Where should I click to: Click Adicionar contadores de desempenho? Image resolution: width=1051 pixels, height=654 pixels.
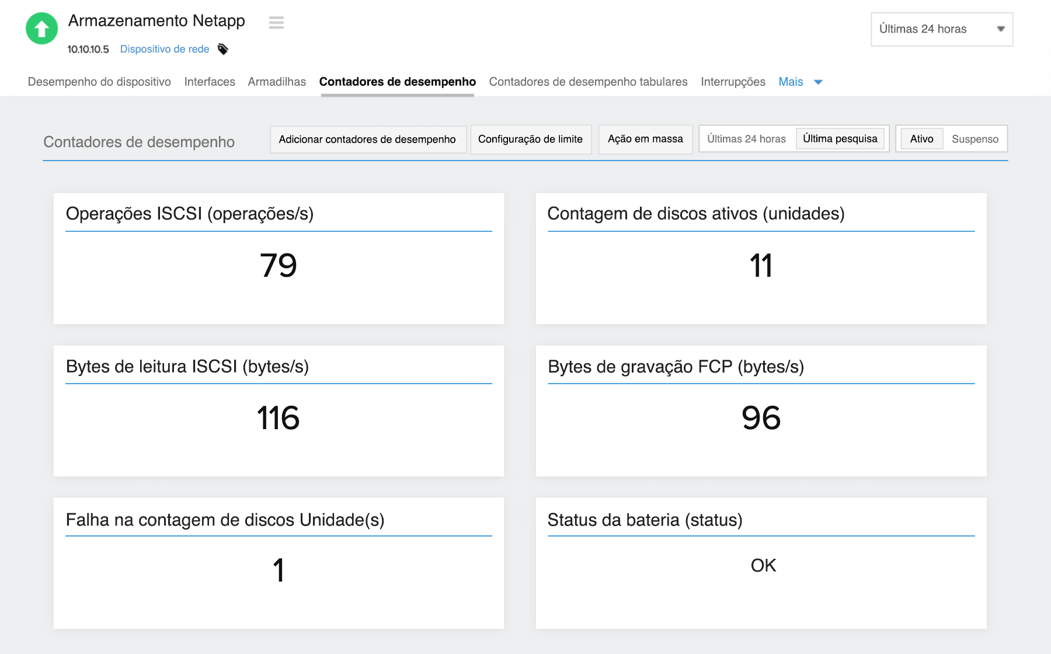[367, 139]
